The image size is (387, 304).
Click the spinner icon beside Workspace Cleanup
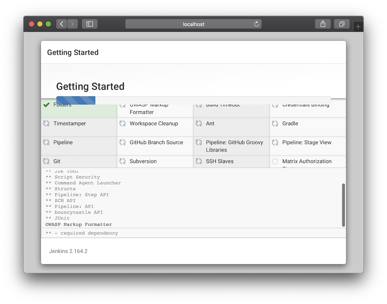click(123, 123)
